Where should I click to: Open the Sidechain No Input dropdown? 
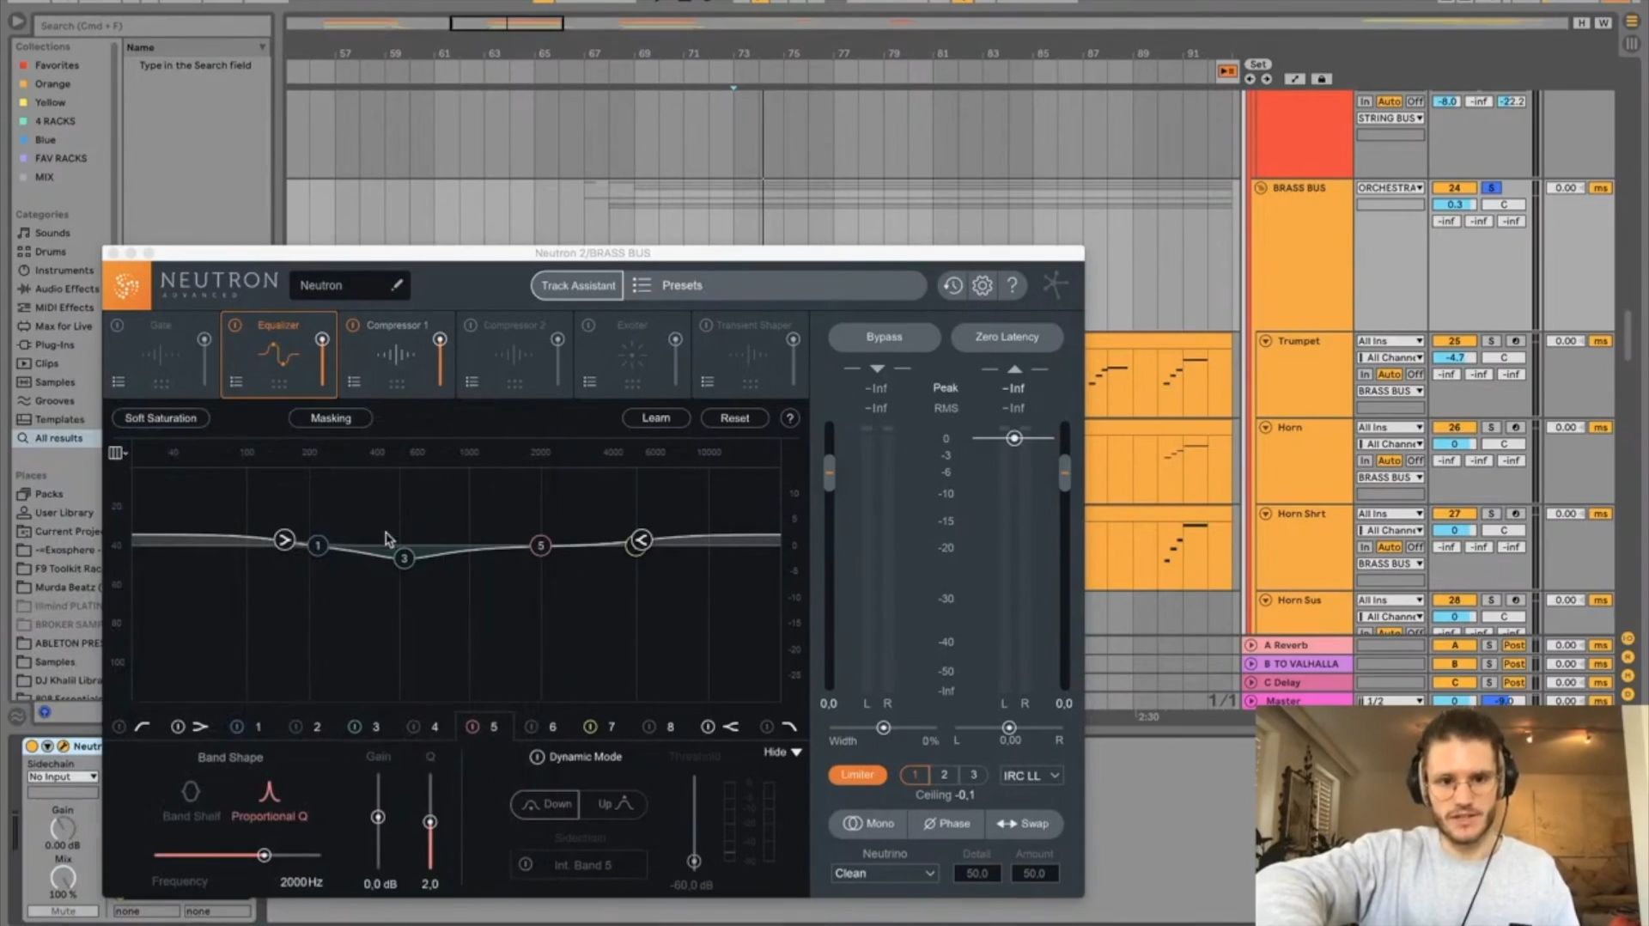(63, 777)
